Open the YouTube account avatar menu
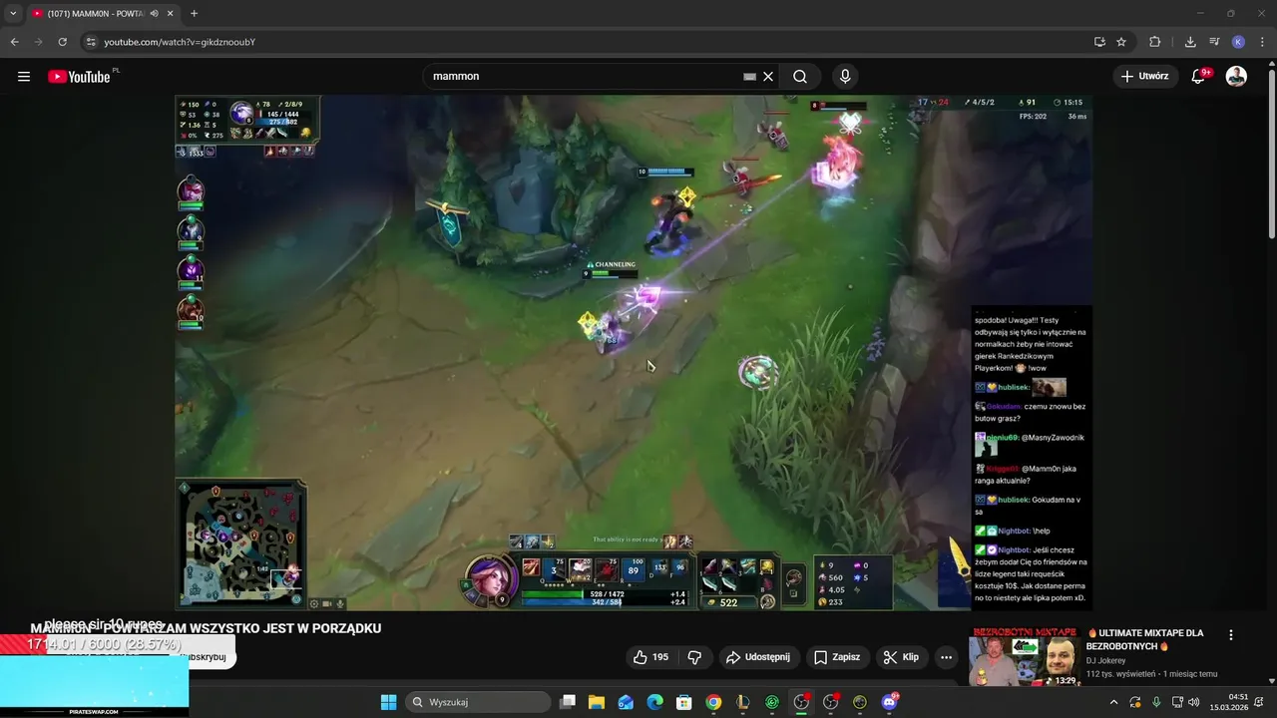The image size is (1277, 718). pyautogui.click(x=1236, y=77)
